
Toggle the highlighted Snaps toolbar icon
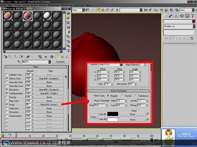[x=98, y=10]
